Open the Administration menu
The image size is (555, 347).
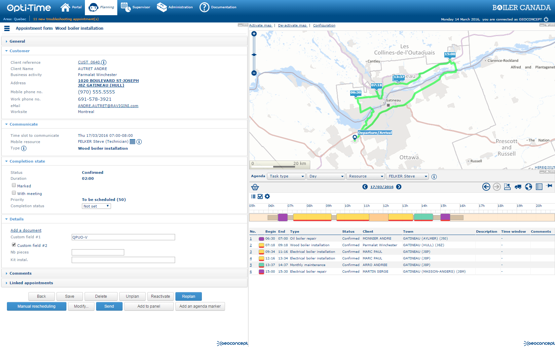click(175, 7)
